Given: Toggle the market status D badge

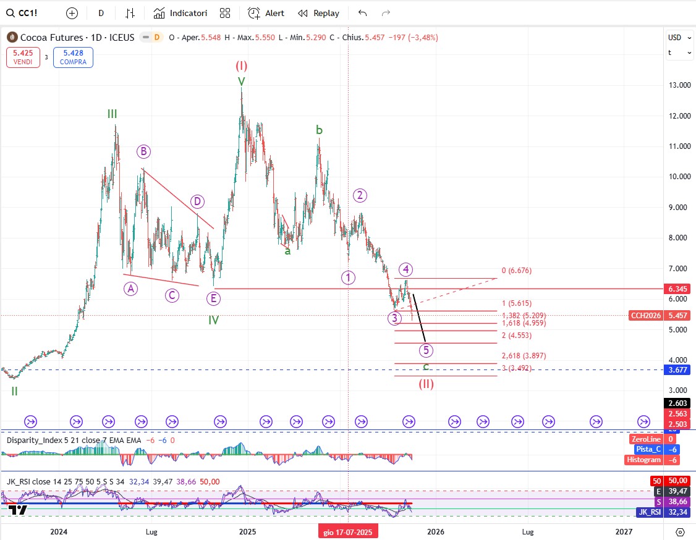Looking at the screenshot, I should coord(156,38).
